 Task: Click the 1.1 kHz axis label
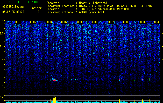(x=2, y=33)
